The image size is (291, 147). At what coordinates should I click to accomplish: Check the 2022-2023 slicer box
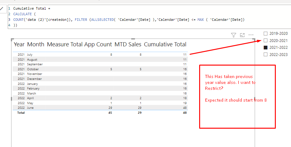click(266, 54)
